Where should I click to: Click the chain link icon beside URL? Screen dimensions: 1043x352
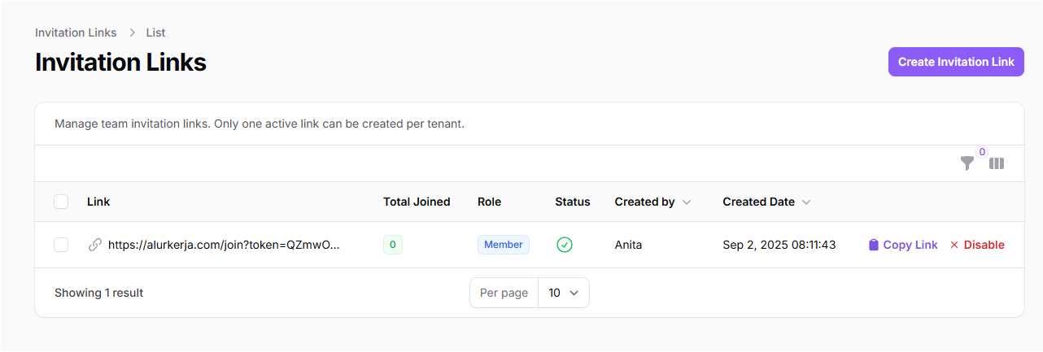(95, 245)
